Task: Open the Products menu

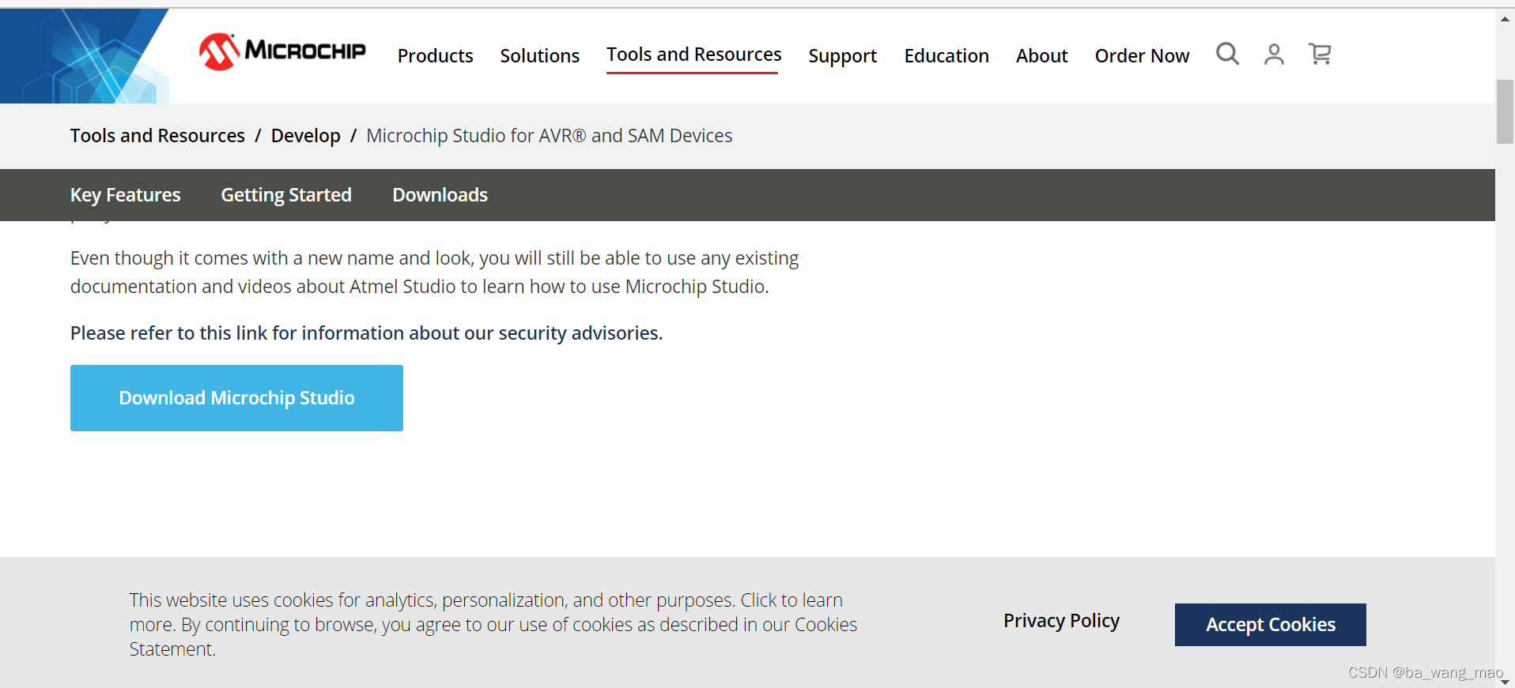Action: (436, 56)
